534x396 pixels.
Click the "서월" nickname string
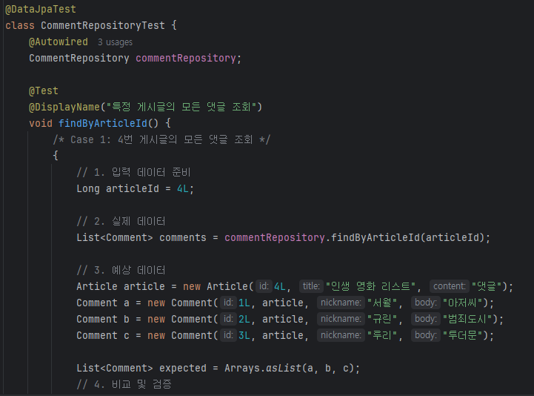(382, 303)
